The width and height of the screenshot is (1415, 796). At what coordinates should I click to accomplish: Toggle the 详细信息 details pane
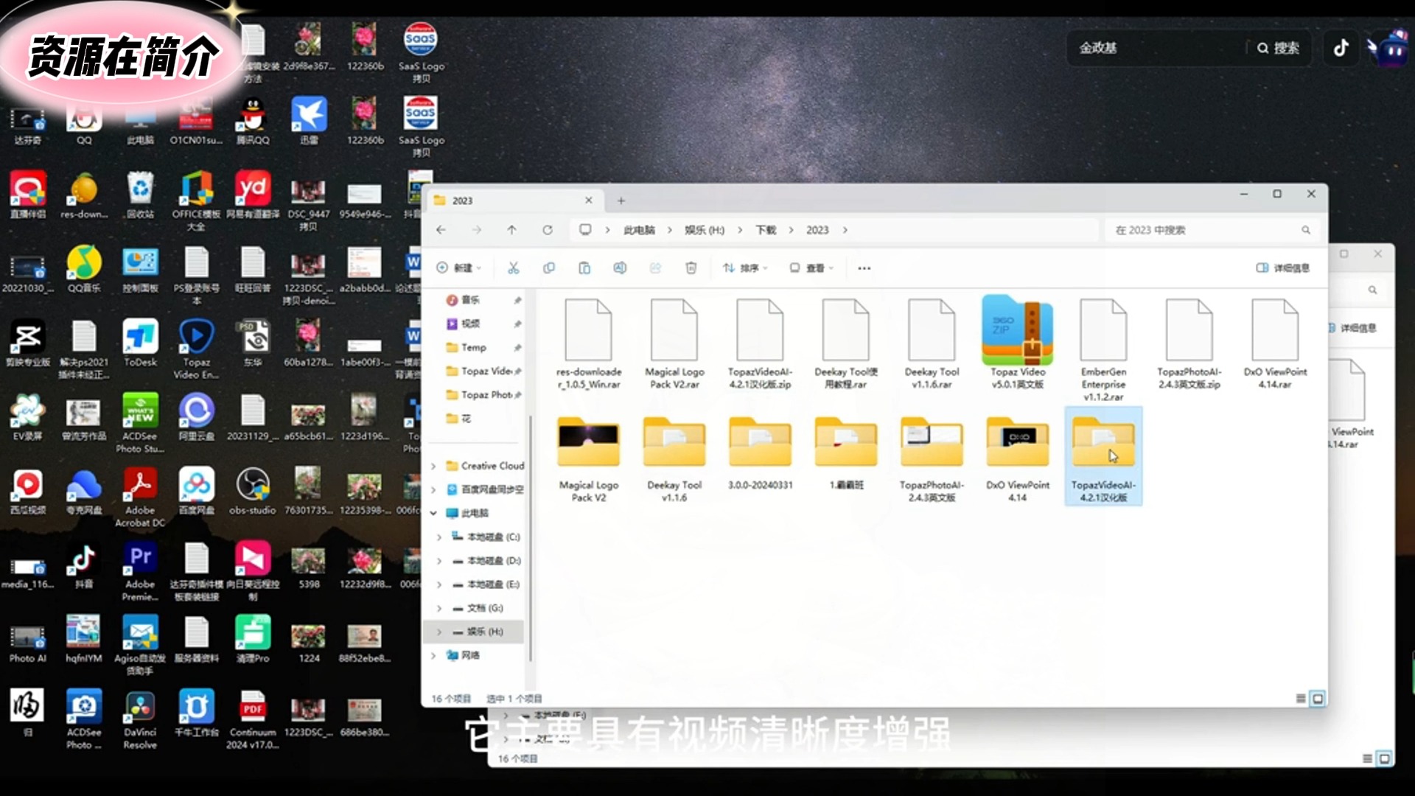(x=1283, y=268)
